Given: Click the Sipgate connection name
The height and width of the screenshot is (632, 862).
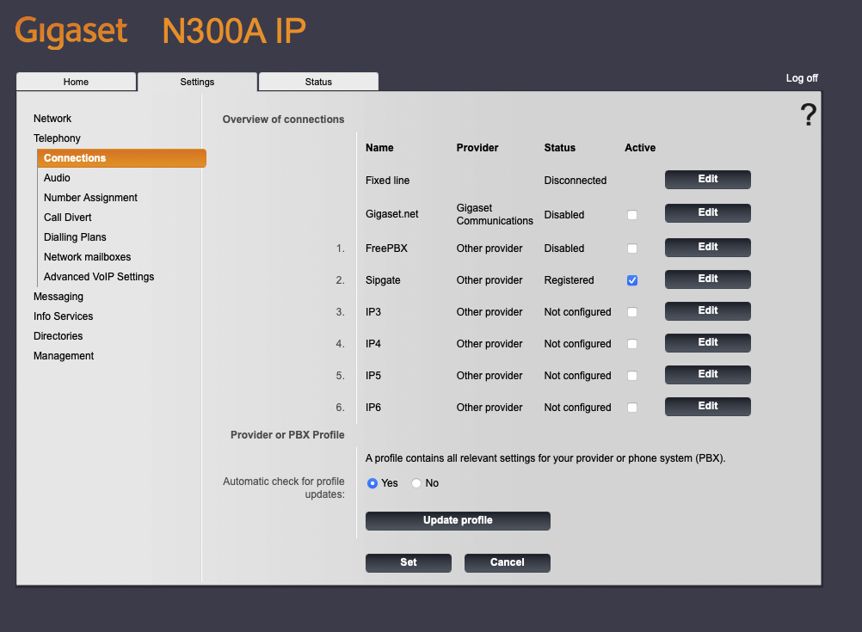Looking at the screenshot, I should (x=383, y=280).
